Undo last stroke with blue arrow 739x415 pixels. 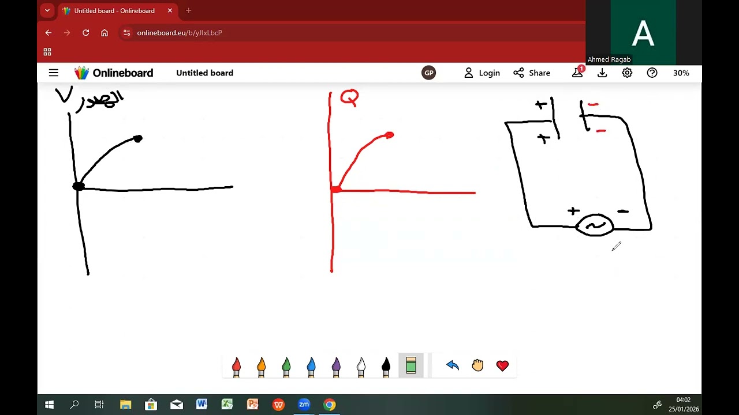pyautogui.click(x=453, y=365)
